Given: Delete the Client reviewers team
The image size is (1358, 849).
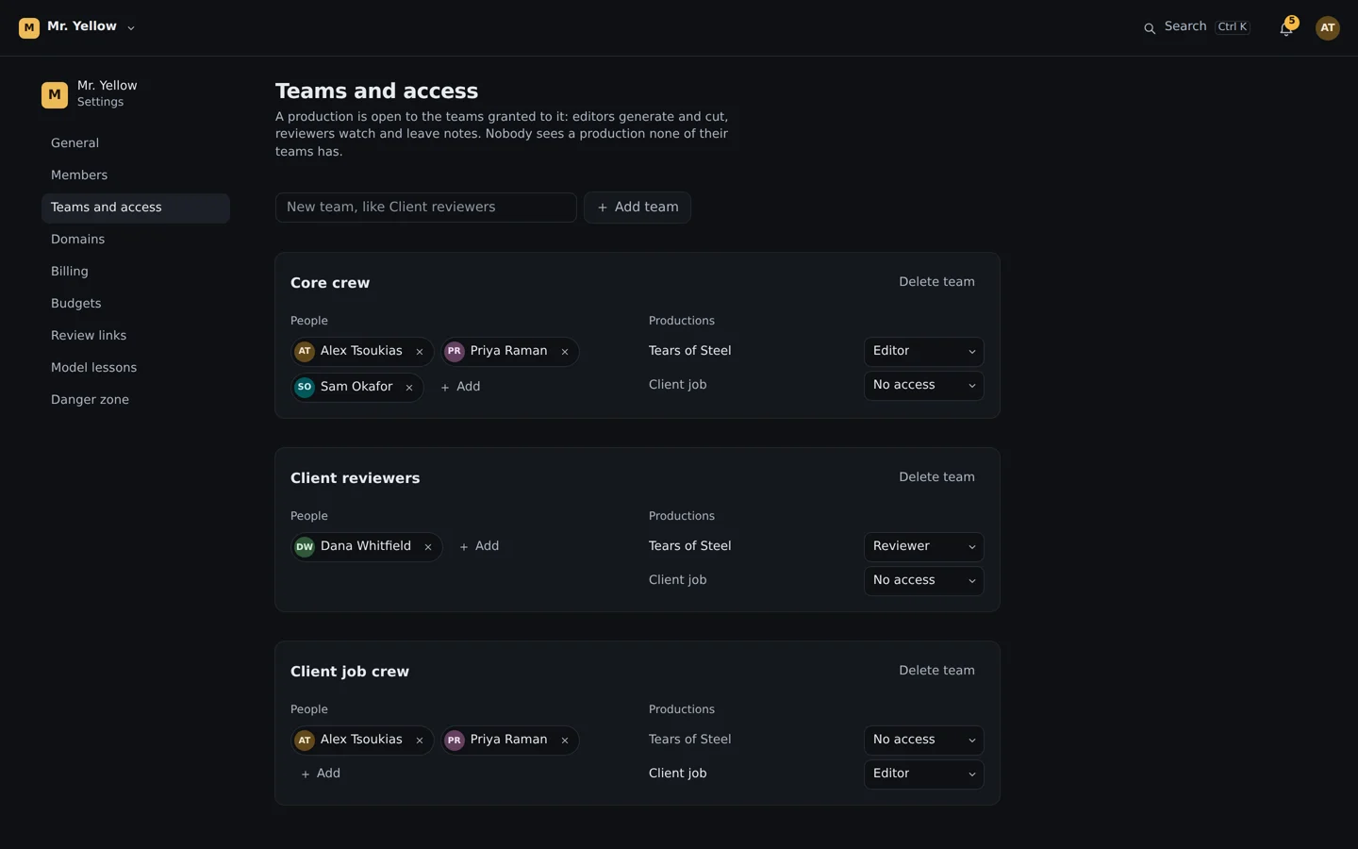Looking at the screenshot, I should tap(936, 477).
